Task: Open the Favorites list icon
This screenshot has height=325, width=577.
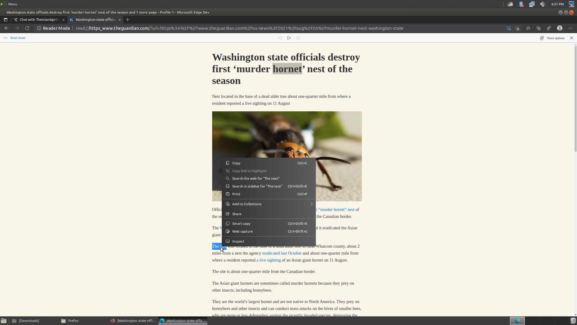Action: [x=528, y=28]
